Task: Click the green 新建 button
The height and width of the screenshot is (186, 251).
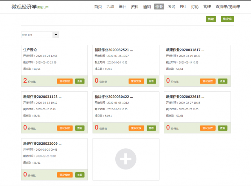Action: [x=211, y=19]
